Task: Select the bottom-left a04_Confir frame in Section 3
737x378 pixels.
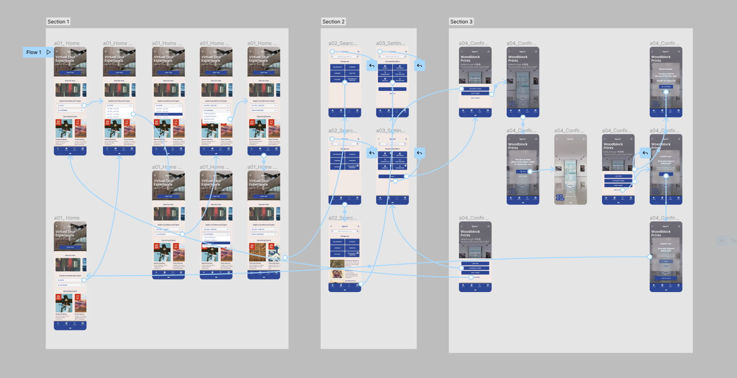Action: click(x=475, y=256)
